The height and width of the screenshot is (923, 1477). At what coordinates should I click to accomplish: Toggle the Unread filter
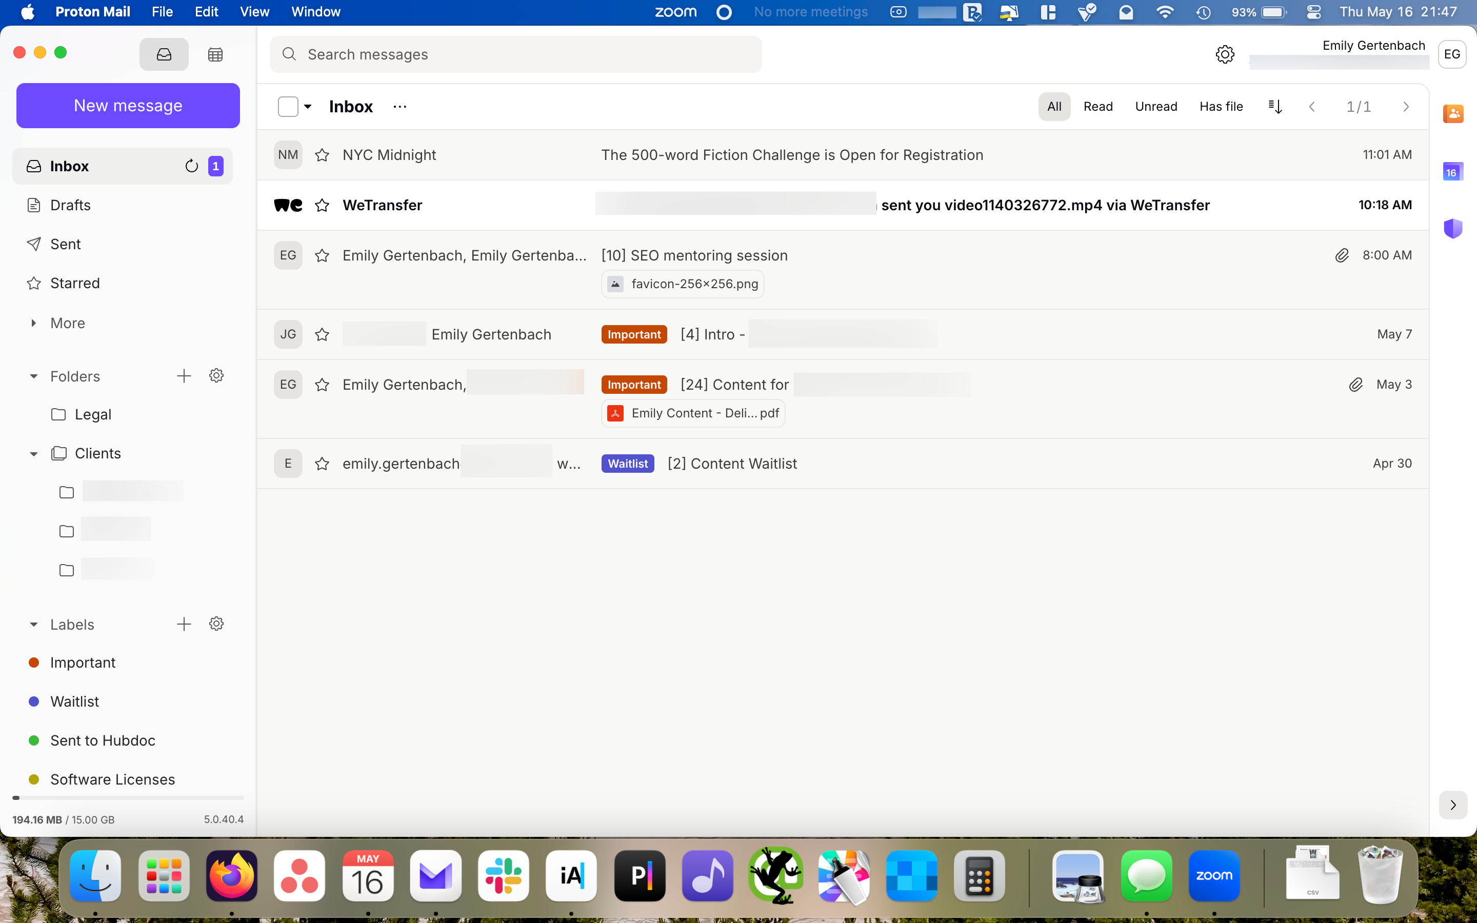pos(1156,107)
